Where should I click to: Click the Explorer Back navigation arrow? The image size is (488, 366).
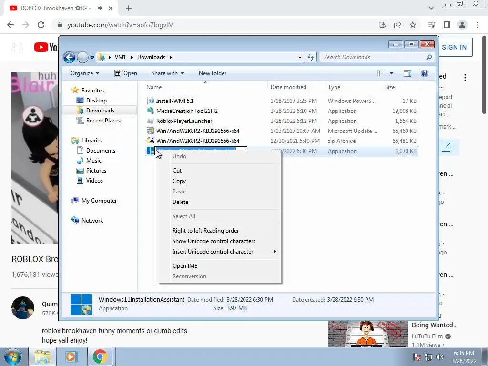click(69, 57)
